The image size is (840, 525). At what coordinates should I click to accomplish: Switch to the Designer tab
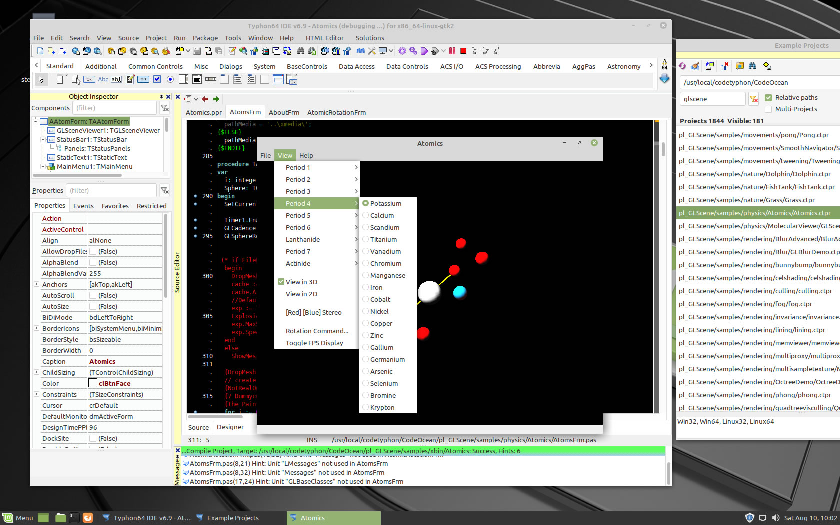[x=230, y=427]
